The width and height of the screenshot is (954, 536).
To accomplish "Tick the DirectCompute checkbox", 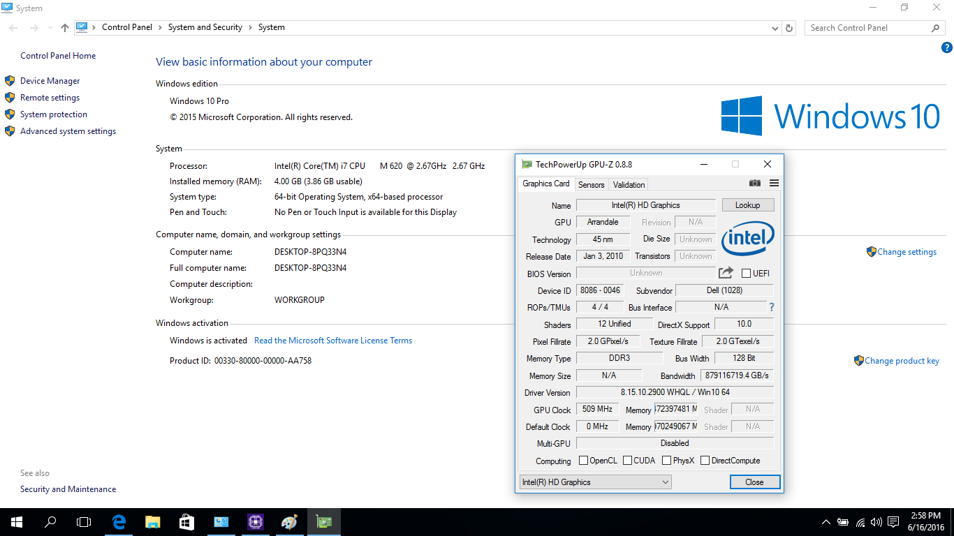I will [x=705, y=461].
